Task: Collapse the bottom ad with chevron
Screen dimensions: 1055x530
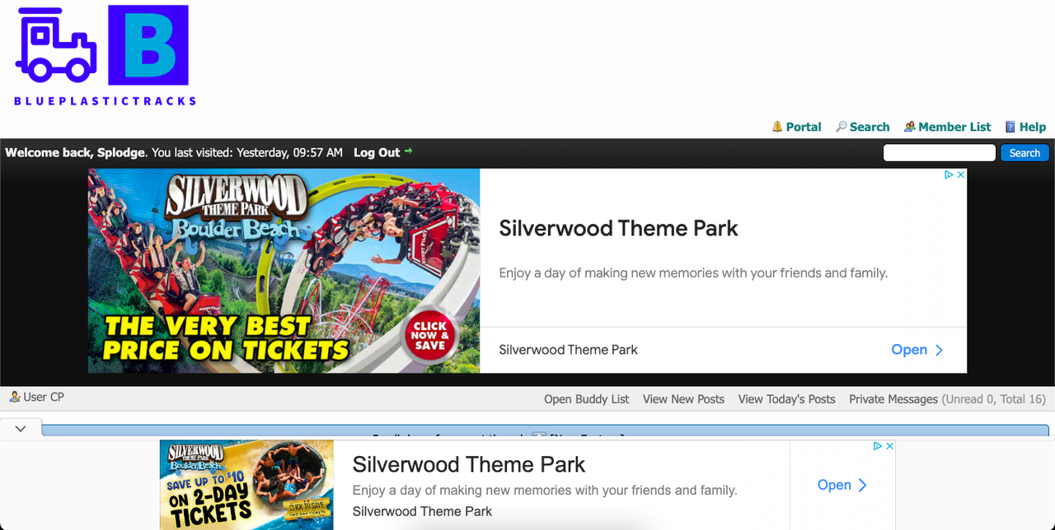Action: coord(21,429)
